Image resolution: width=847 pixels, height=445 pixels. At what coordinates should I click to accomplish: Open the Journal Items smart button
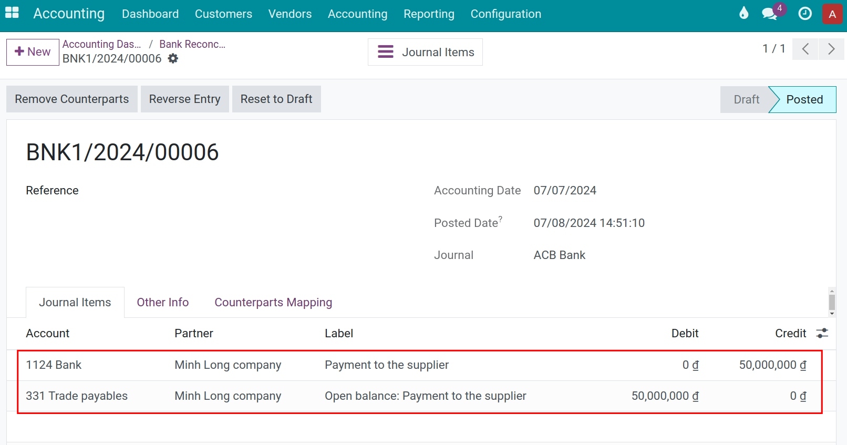click(x=425, y=52)
